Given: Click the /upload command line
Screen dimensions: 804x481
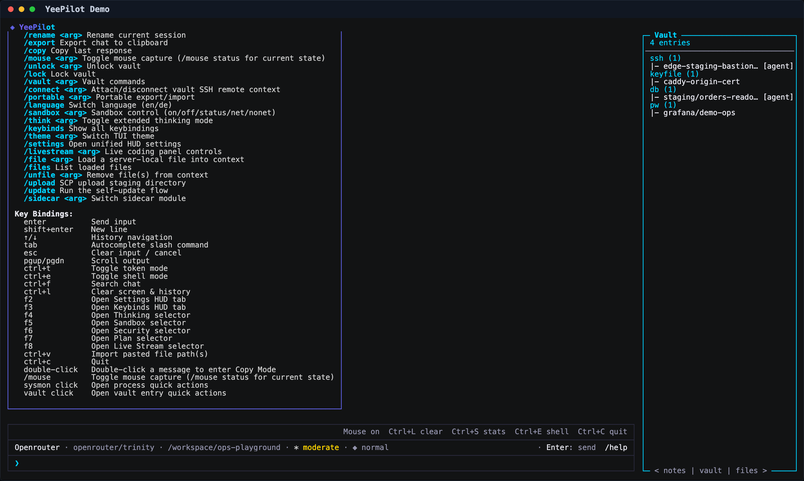Looking at the screenshot, I should point(105,183).
